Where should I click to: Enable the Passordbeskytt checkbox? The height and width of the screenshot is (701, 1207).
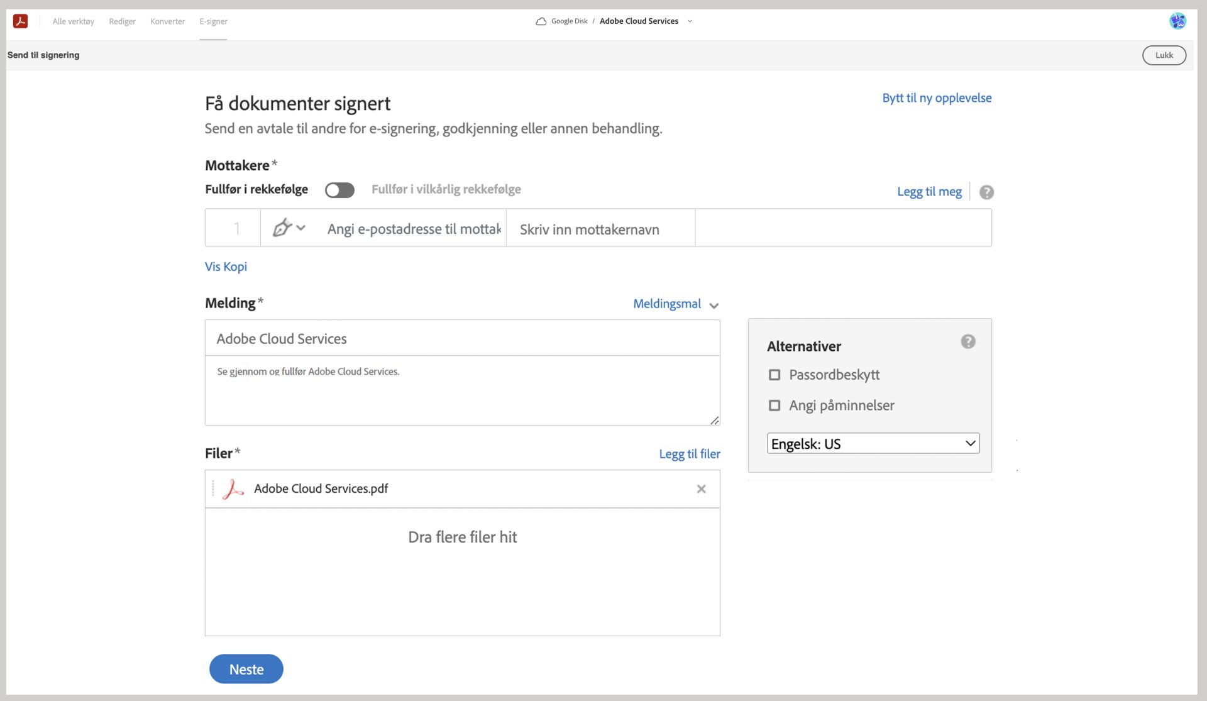pos(774,375)
